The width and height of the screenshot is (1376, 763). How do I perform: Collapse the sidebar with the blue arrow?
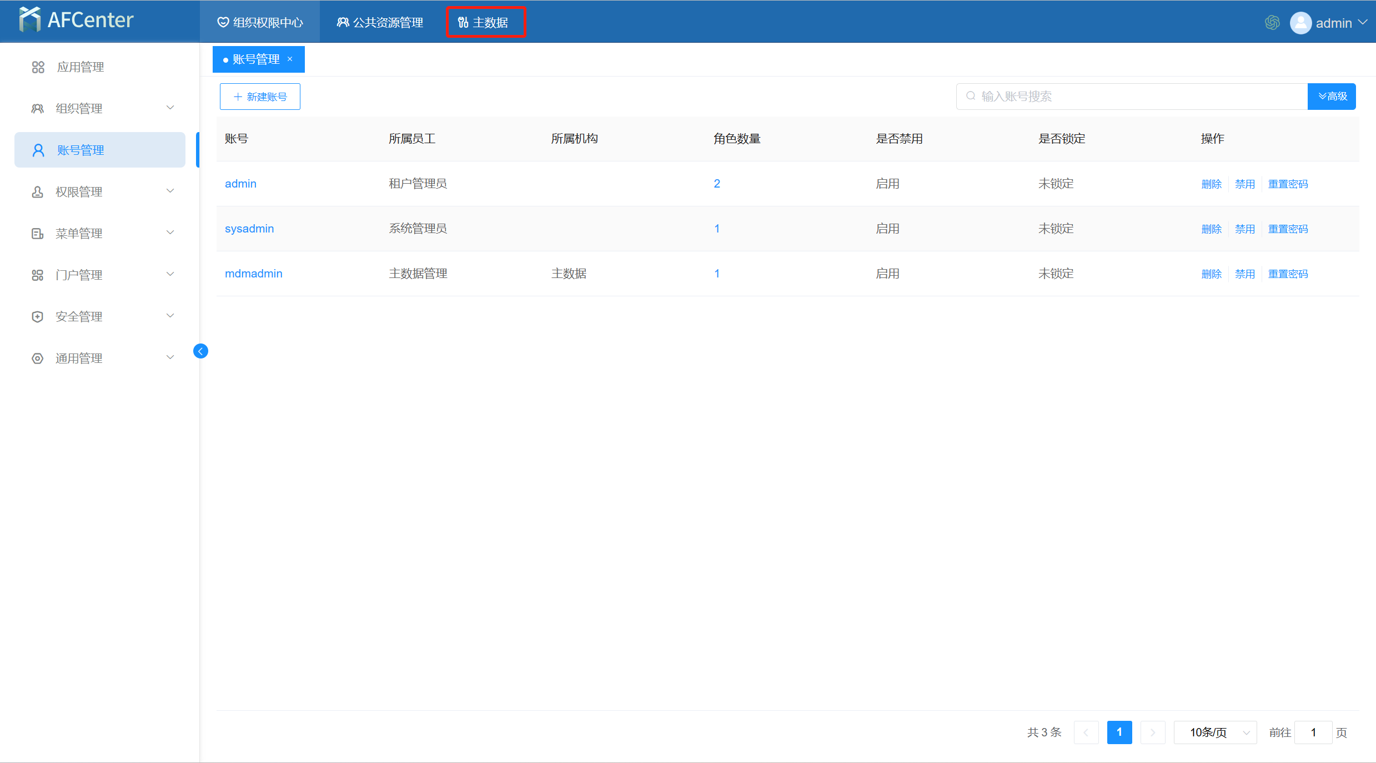[x=200, y=351]
